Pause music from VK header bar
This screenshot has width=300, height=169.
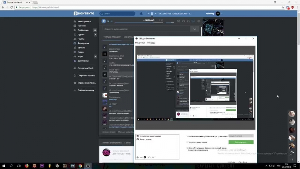click(152, 14)
